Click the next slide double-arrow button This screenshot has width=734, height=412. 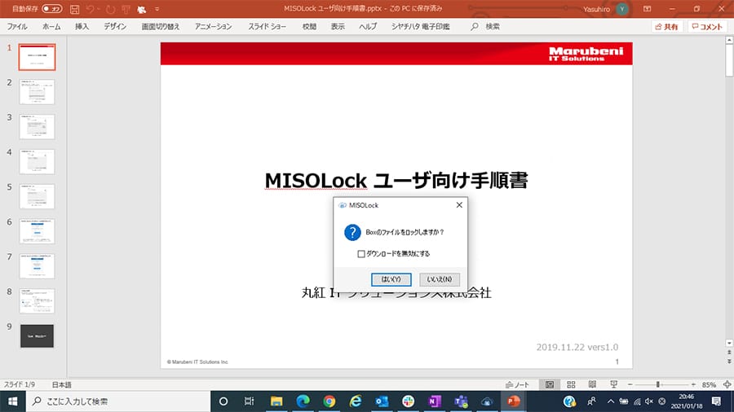729,361
